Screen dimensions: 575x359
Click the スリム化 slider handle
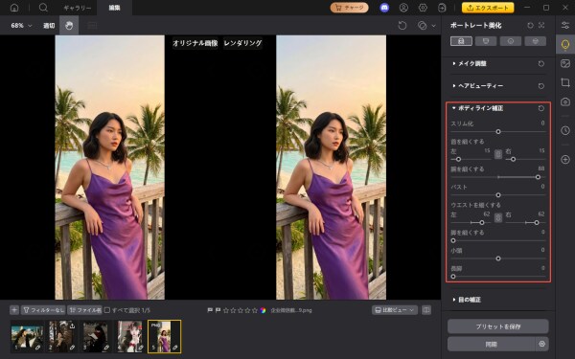[498, 131]
